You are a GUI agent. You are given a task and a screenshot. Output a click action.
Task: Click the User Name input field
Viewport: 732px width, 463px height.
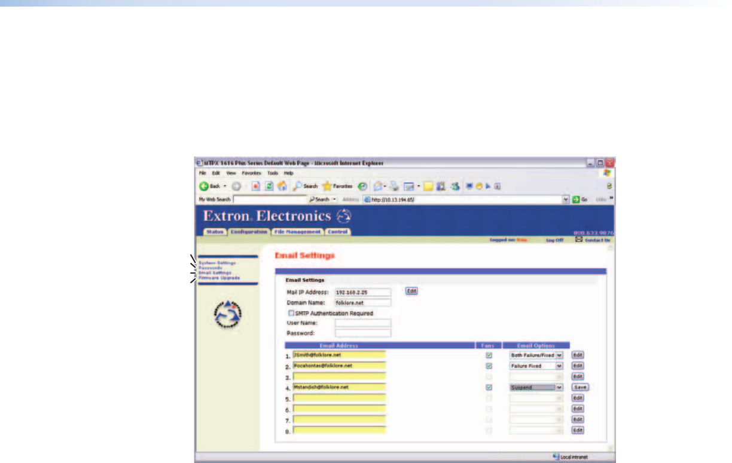tap(362, 323)
